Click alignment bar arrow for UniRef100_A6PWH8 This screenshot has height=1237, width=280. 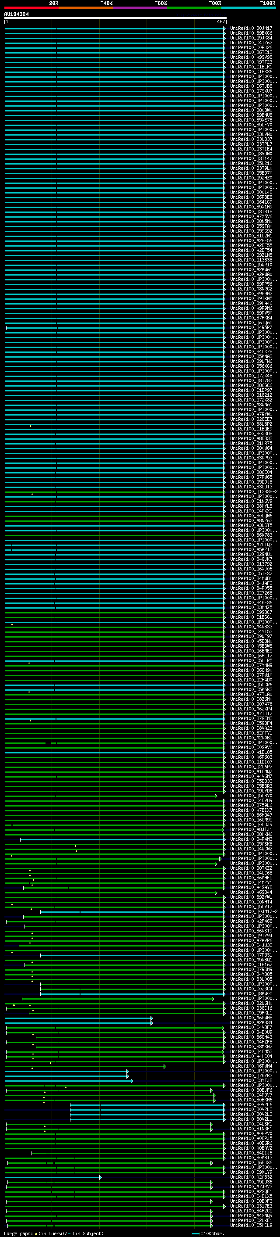click(x=151, y=1018)
